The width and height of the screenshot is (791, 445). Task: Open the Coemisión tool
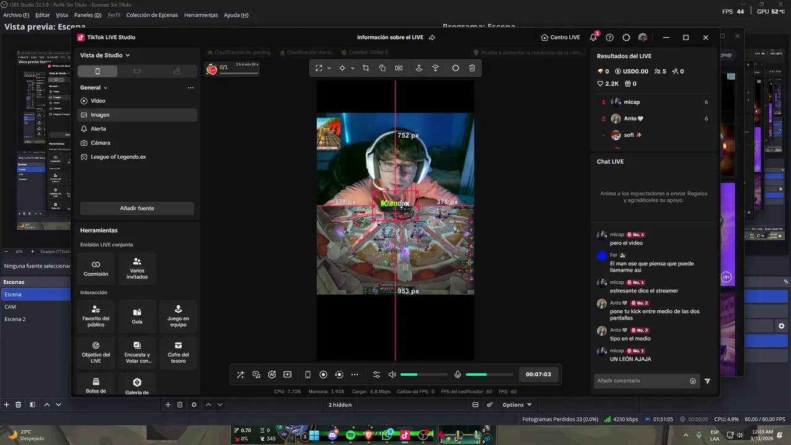(x=96, y=268)
